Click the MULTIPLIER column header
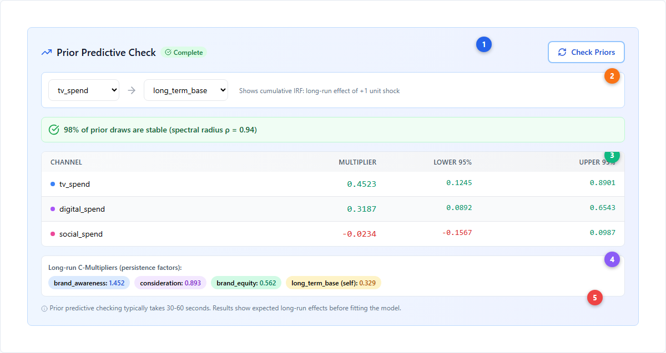The image size is (666, 353). [357, 162]
